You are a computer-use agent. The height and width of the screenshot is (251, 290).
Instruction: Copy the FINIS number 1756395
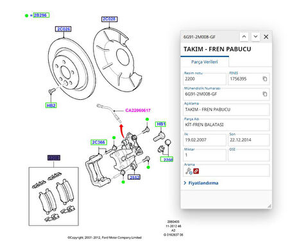click(x=265, y=79)
